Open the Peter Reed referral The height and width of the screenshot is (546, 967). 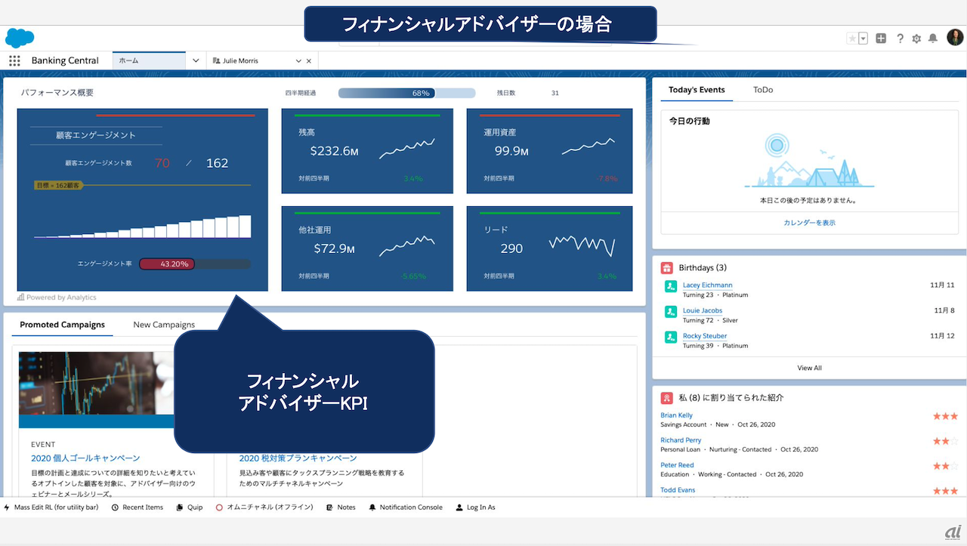pos(677,465)
